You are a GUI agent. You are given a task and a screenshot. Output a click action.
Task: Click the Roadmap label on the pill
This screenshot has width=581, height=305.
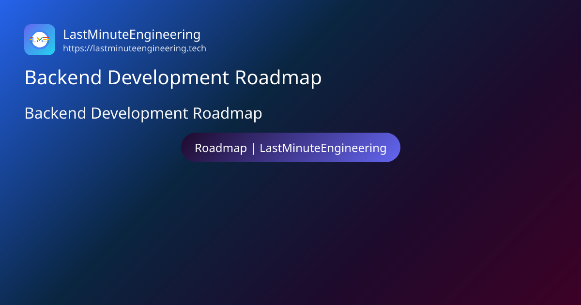221,148
